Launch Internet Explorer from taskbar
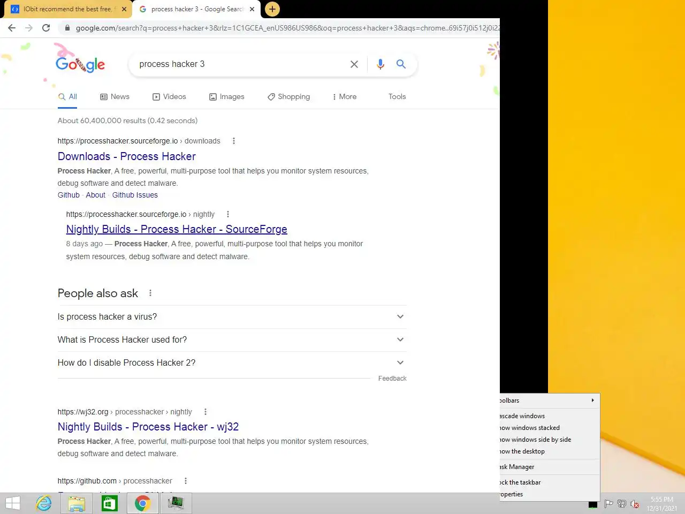Image resolution: width=685 pixels, height=514 pixels. click(44, 503)
